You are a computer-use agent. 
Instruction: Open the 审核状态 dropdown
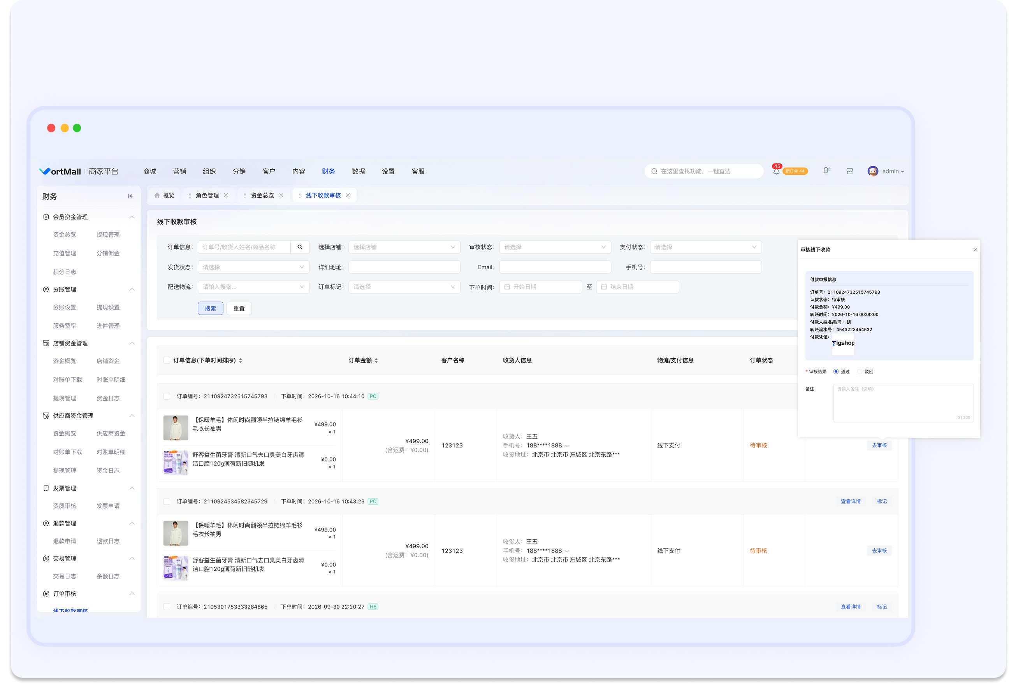[x=555, y=247]
